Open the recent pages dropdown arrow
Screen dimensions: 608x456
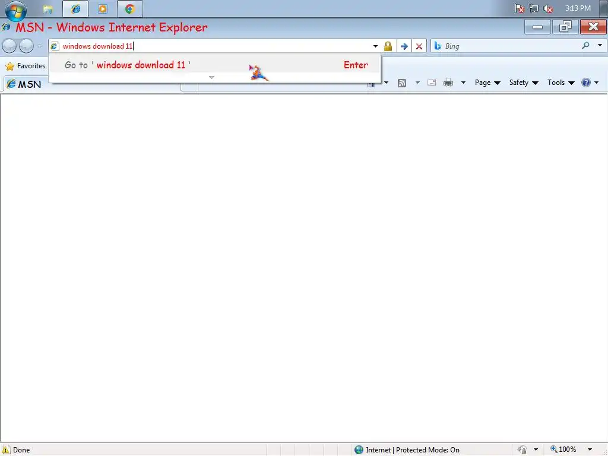pos(40,46)
